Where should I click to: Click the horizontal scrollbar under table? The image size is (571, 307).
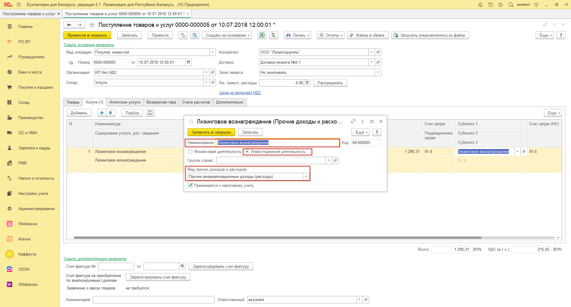[x=277, y=238]
